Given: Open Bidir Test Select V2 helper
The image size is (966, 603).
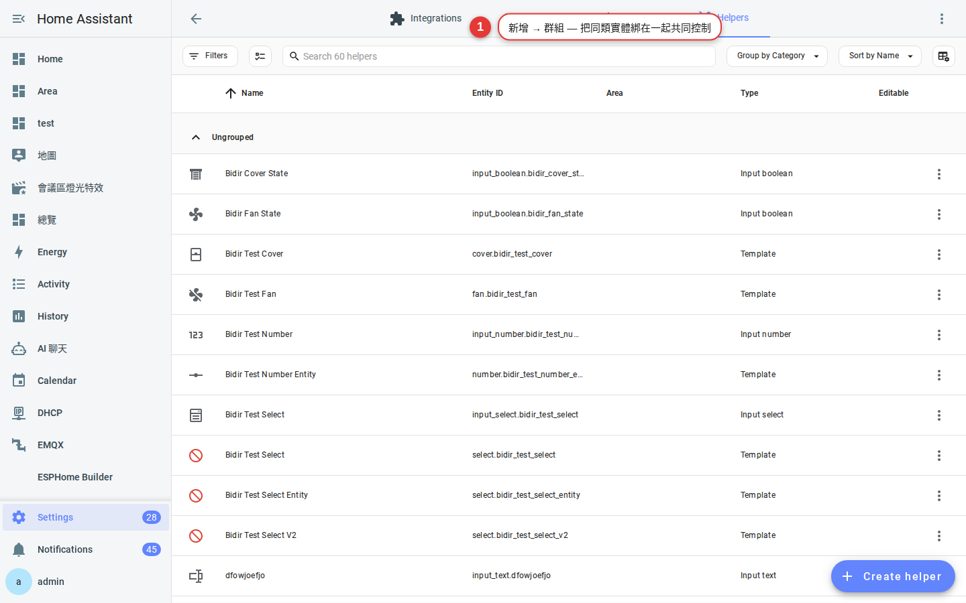Looking at the screenshot, I should 569,536.
